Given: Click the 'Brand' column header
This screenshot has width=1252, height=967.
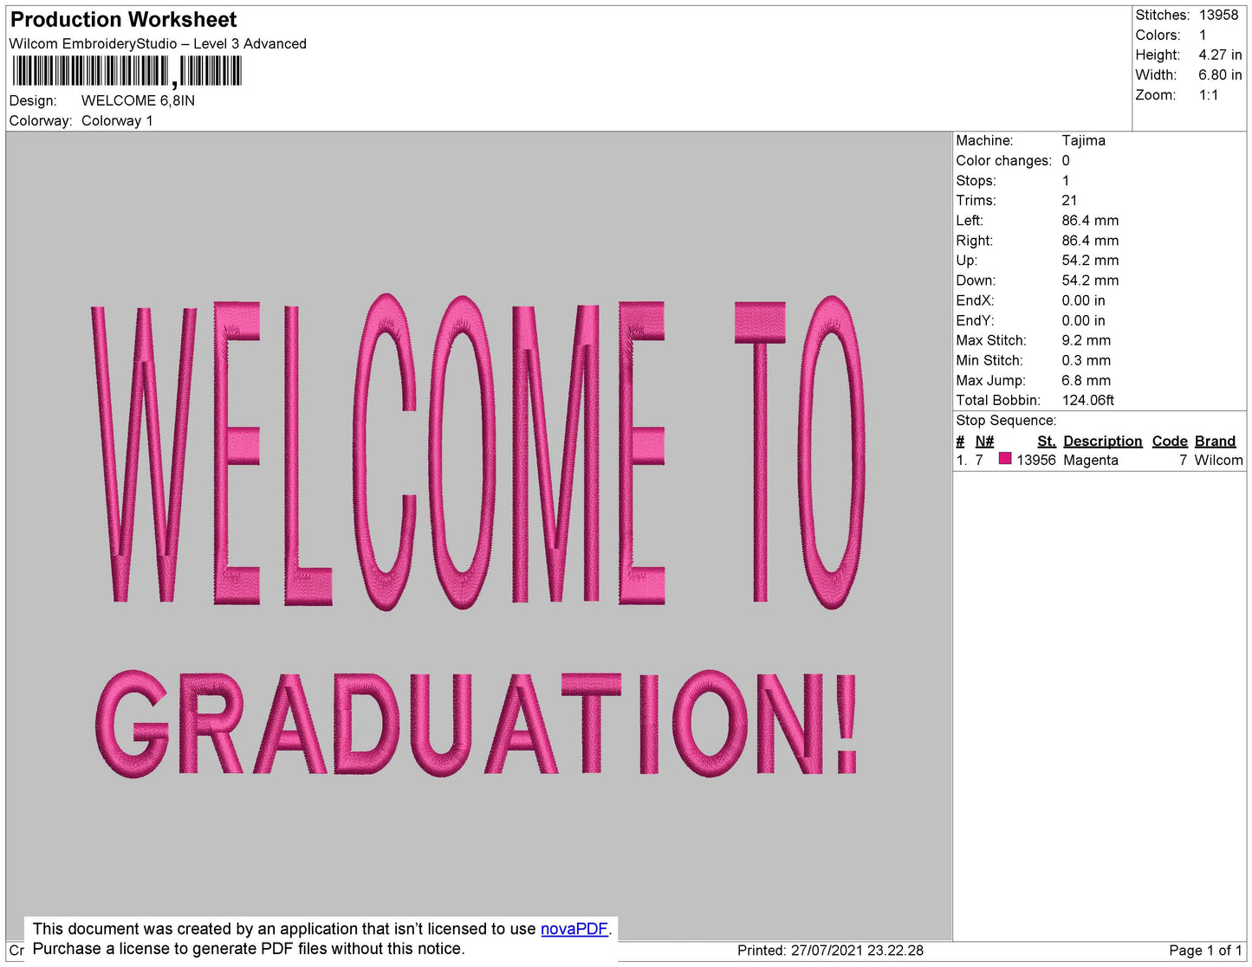Looking at the screenshot, I should click(1215, 441).
